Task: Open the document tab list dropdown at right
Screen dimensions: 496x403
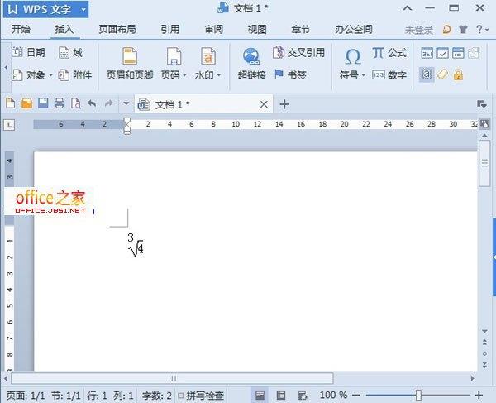Action: pyautogui.click(x=482, y=104)
